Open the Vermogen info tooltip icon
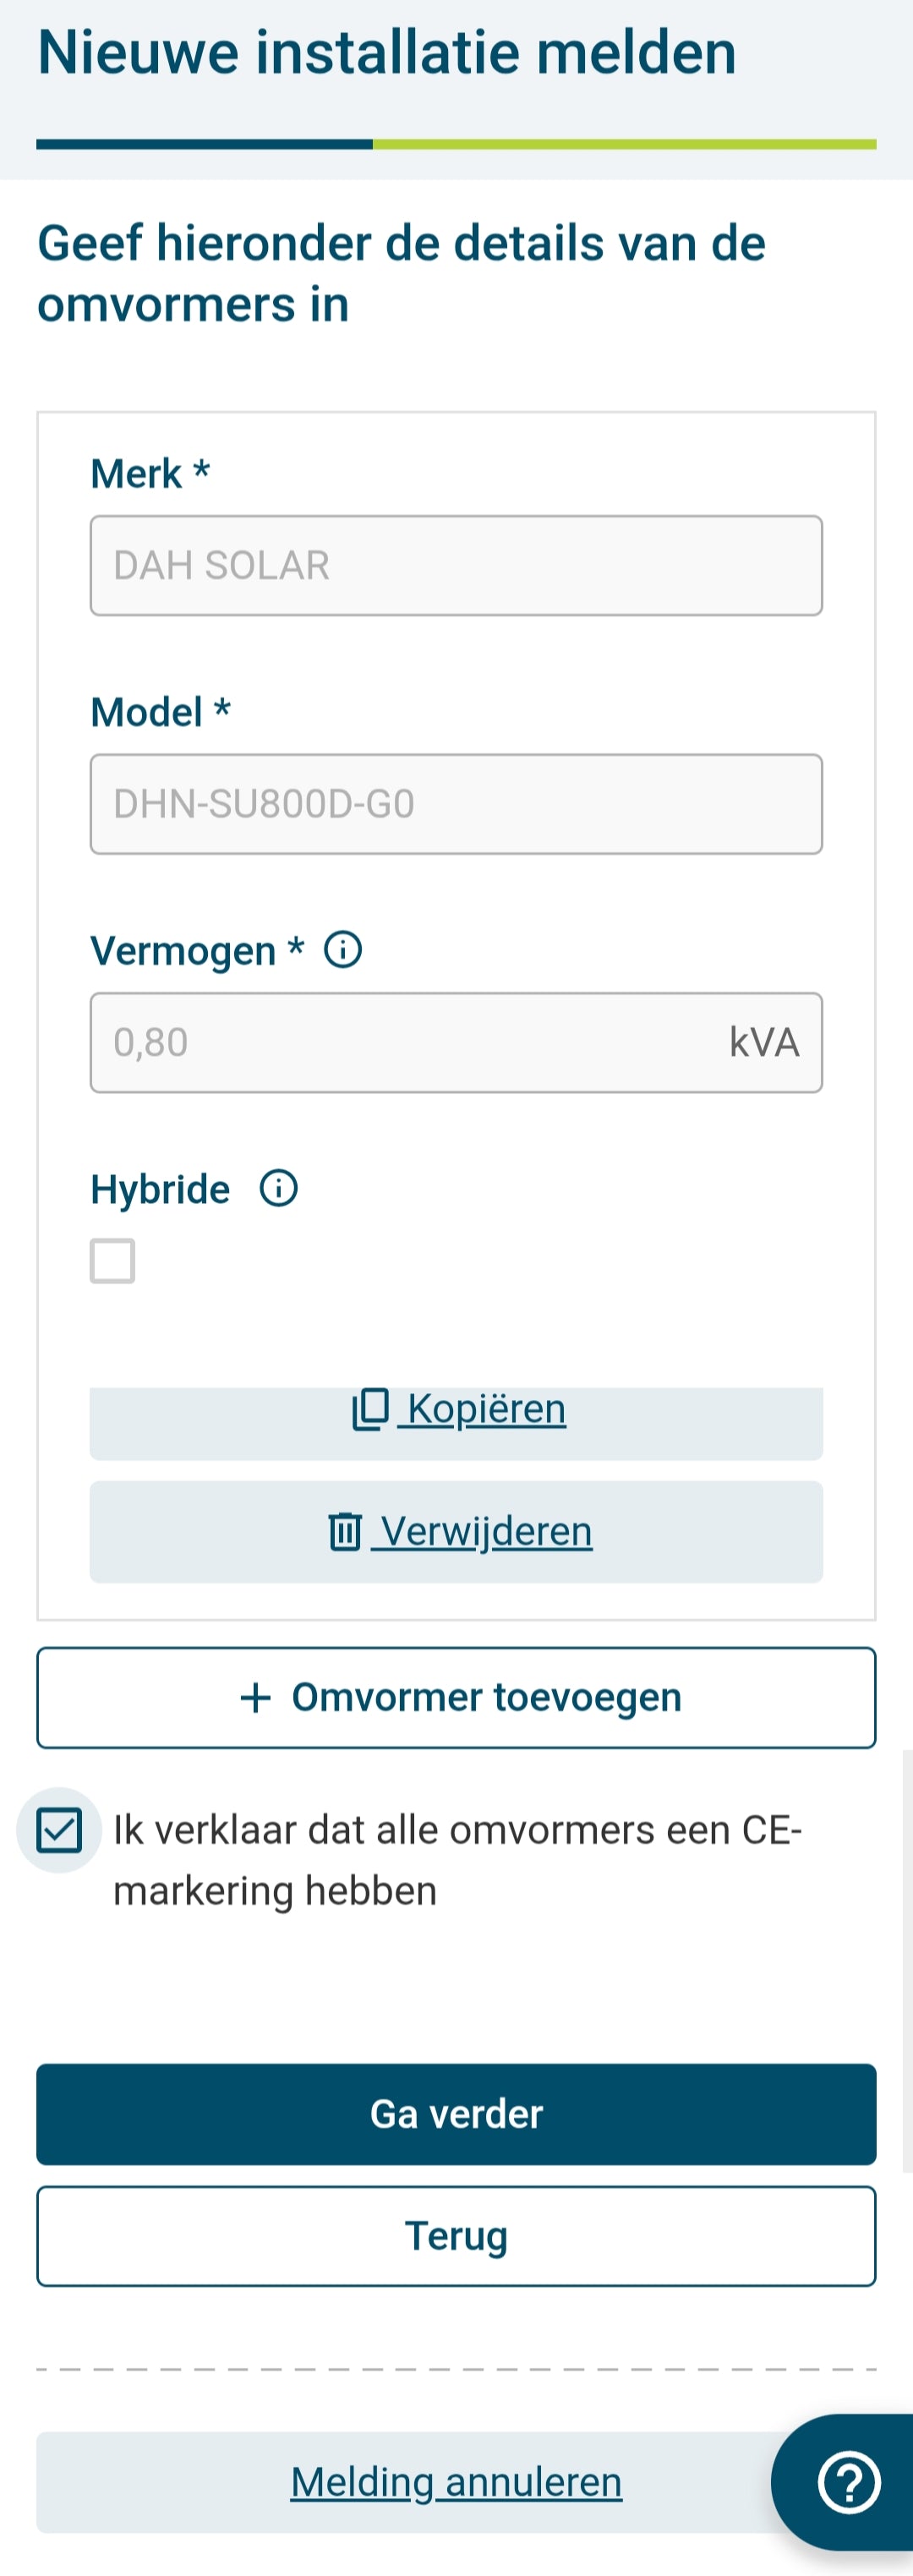This screenshot has width=913, height=2576. click(343, 949)
